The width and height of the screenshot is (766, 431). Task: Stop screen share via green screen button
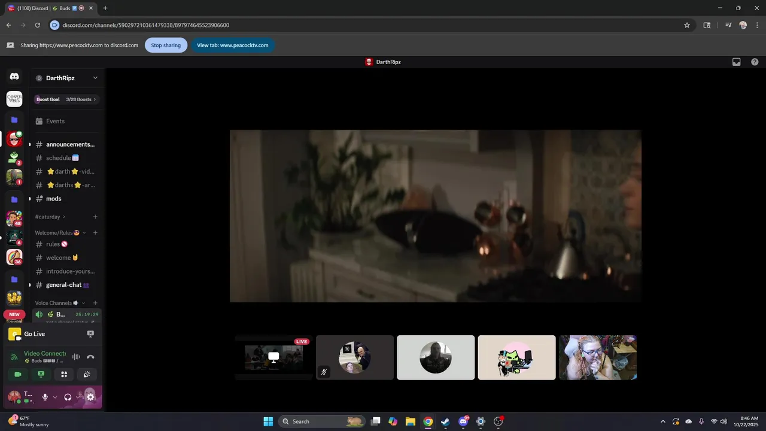click(x=41, y=374)
